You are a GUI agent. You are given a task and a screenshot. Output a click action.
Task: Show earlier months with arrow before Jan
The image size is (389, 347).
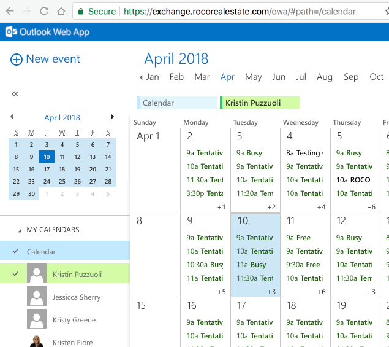(141, 77)
